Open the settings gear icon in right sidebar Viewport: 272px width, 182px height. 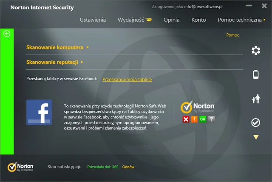[256, 51]
